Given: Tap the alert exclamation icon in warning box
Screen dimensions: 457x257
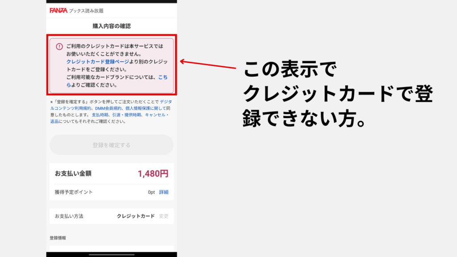Looking at the screenshot, I should 59,46.
